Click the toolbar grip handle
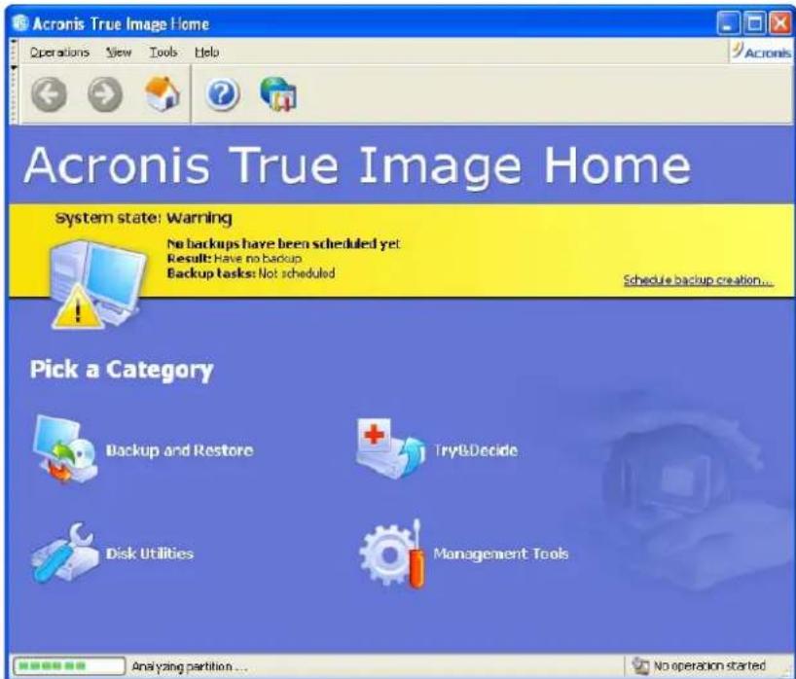 pyautogui.click(x=14, y=94)
